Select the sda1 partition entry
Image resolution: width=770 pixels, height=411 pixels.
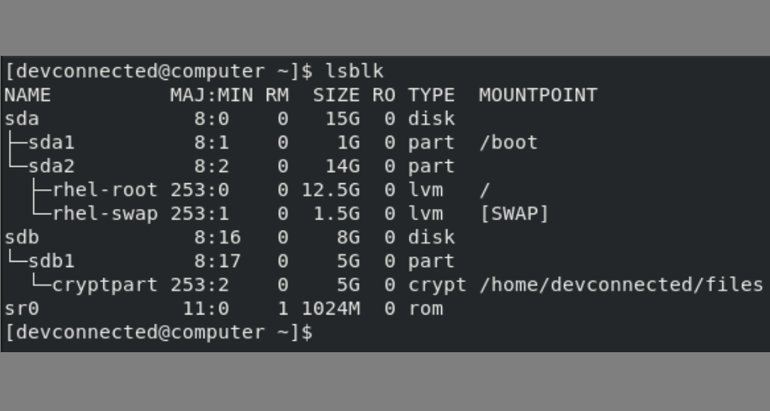tap(51, 143)
